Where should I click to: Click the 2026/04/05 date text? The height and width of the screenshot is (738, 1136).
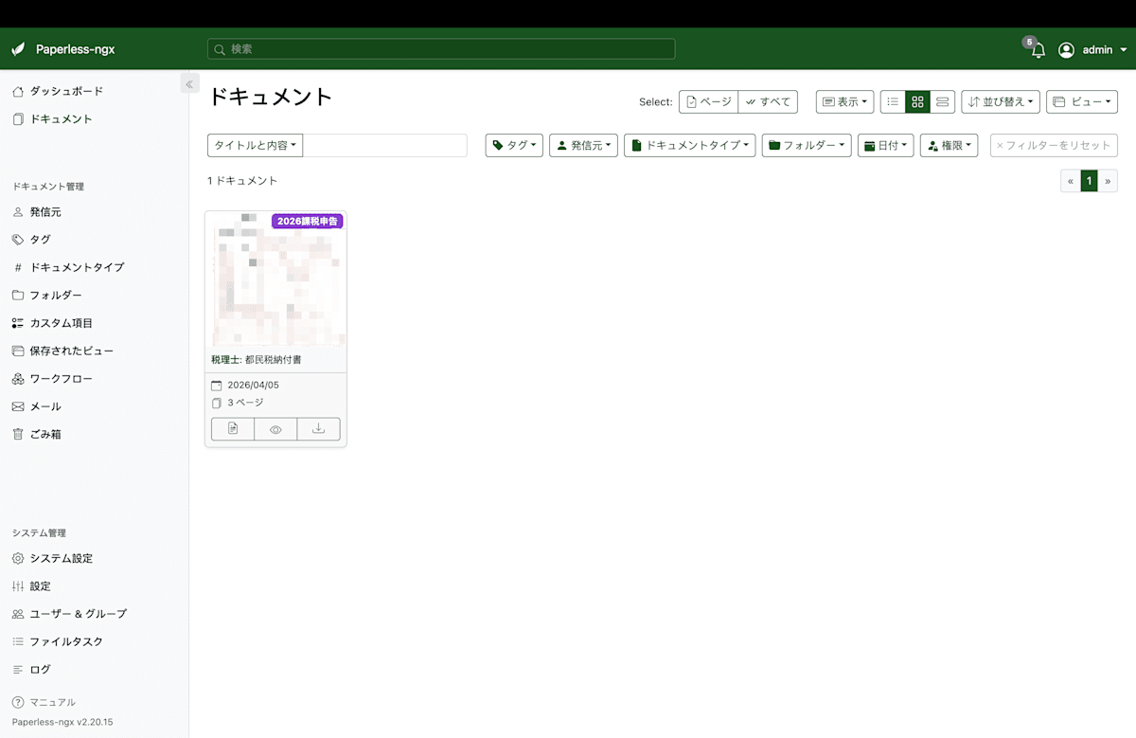tap(253, 386)
